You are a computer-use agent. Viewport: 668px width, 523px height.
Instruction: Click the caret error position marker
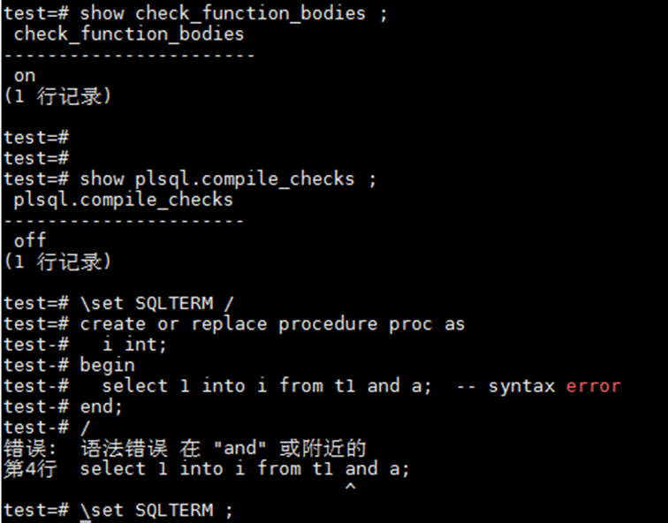pos(350,487)
